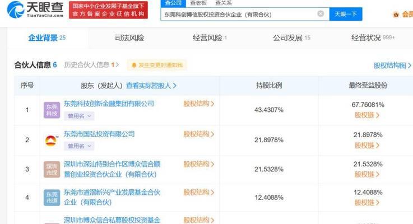Switch to the 公司发展 tab
The width and height of the screenshot is (413, 224).
pyautogui.click(x=291, y=38)
